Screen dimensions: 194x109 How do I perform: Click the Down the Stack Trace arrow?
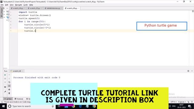point(9,79)
